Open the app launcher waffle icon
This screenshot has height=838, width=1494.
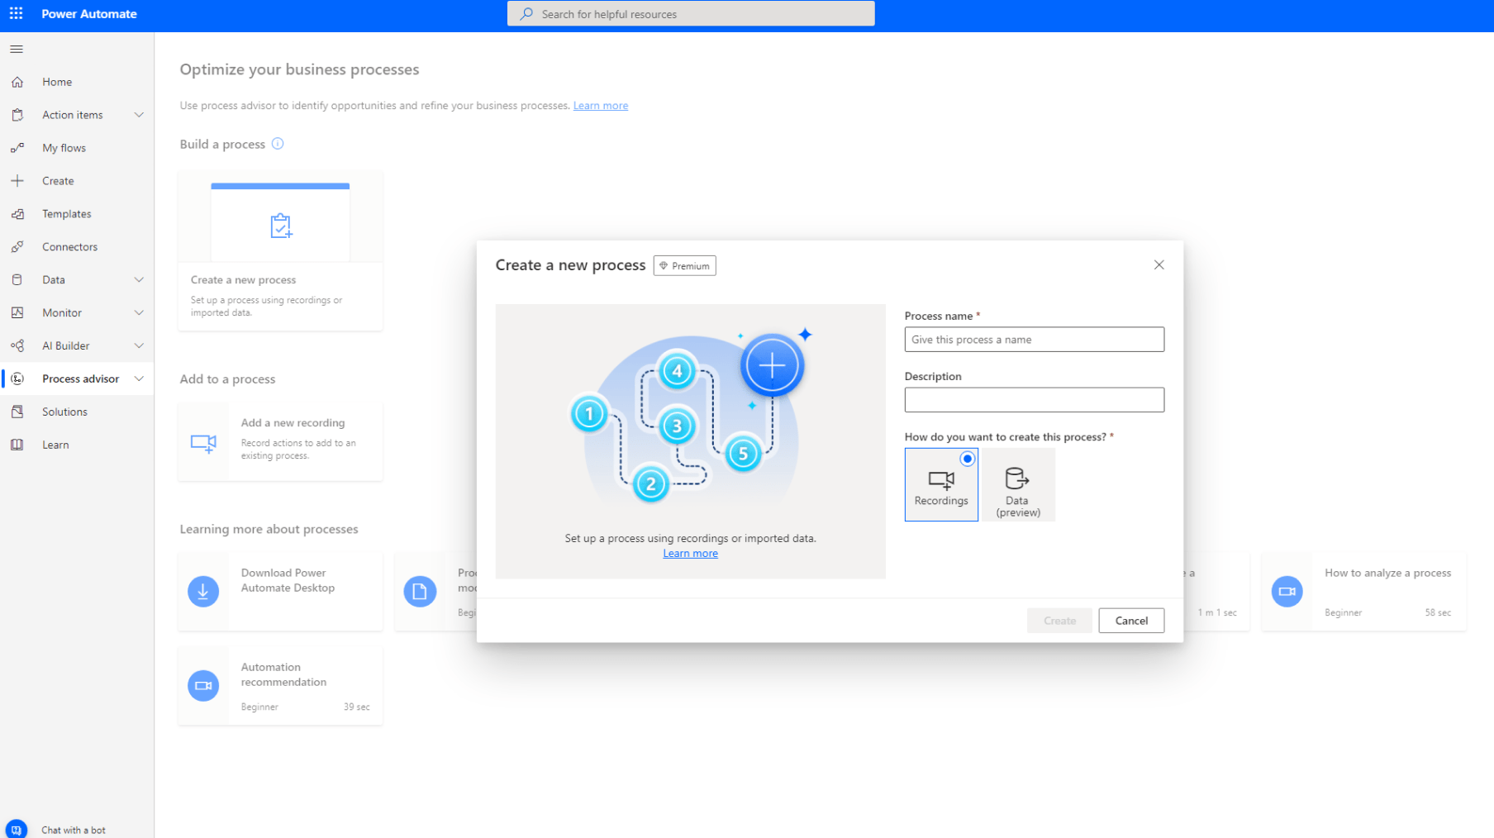tap(16, 13)
